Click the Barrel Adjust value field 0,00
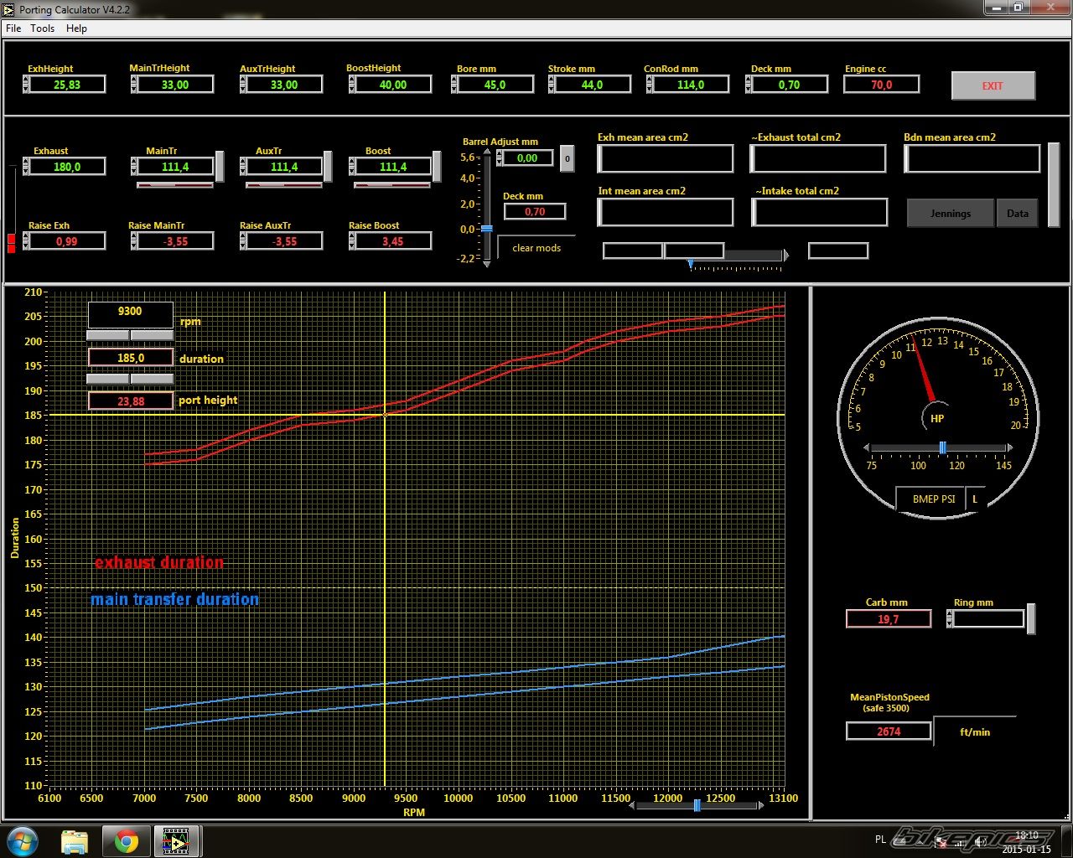 pyautogui.click(x=527, y=158)
